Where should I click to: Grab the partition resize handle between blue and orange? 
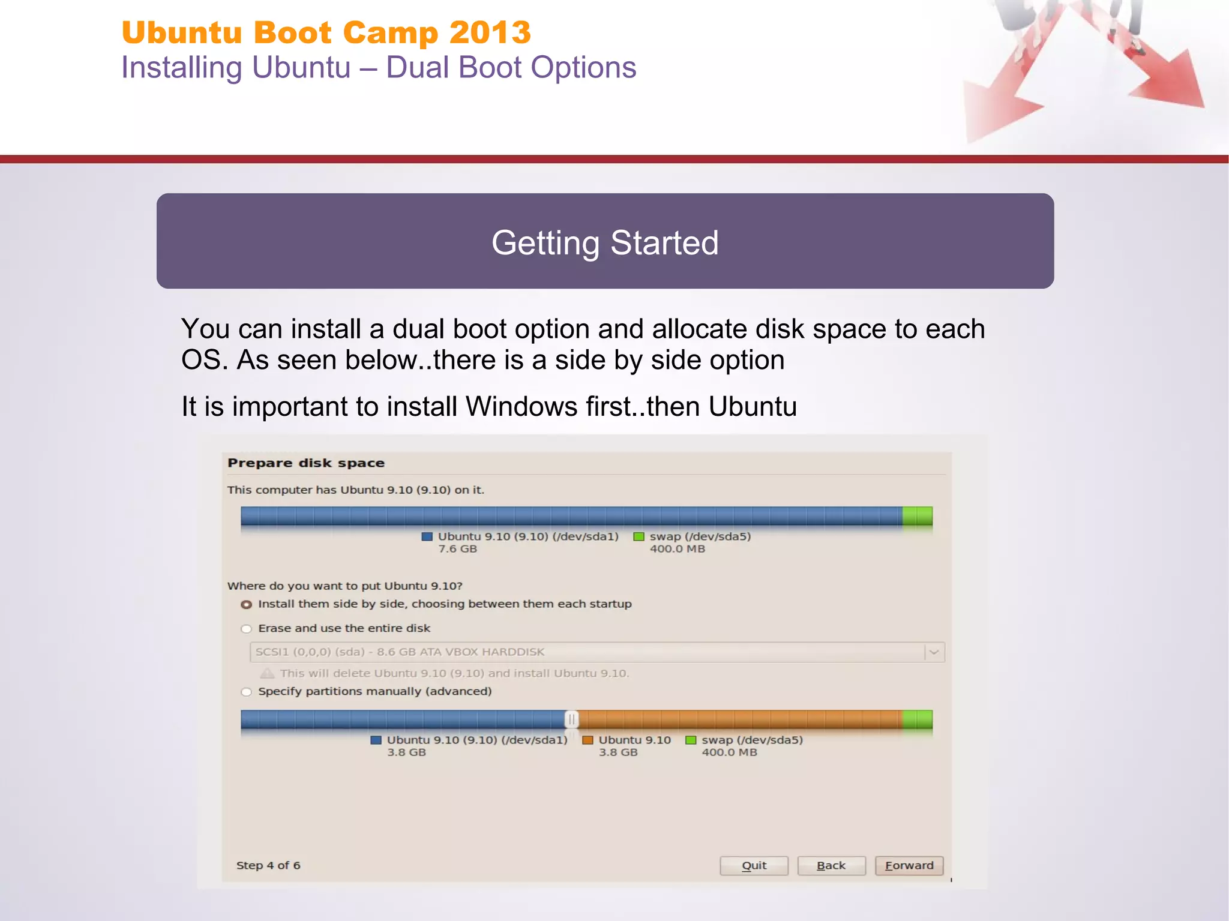click(x=572, y=719)
